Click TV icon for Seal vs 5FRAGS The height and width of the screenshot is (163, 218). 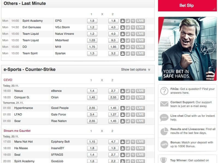pyautogui.click(x=133, y=155)
